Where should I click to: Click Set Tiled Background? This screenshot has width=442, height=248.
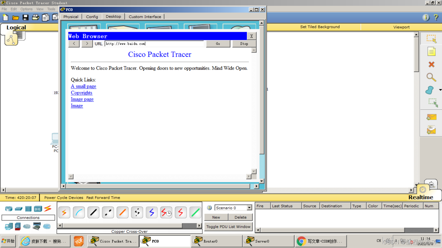(x=320, y=27)
